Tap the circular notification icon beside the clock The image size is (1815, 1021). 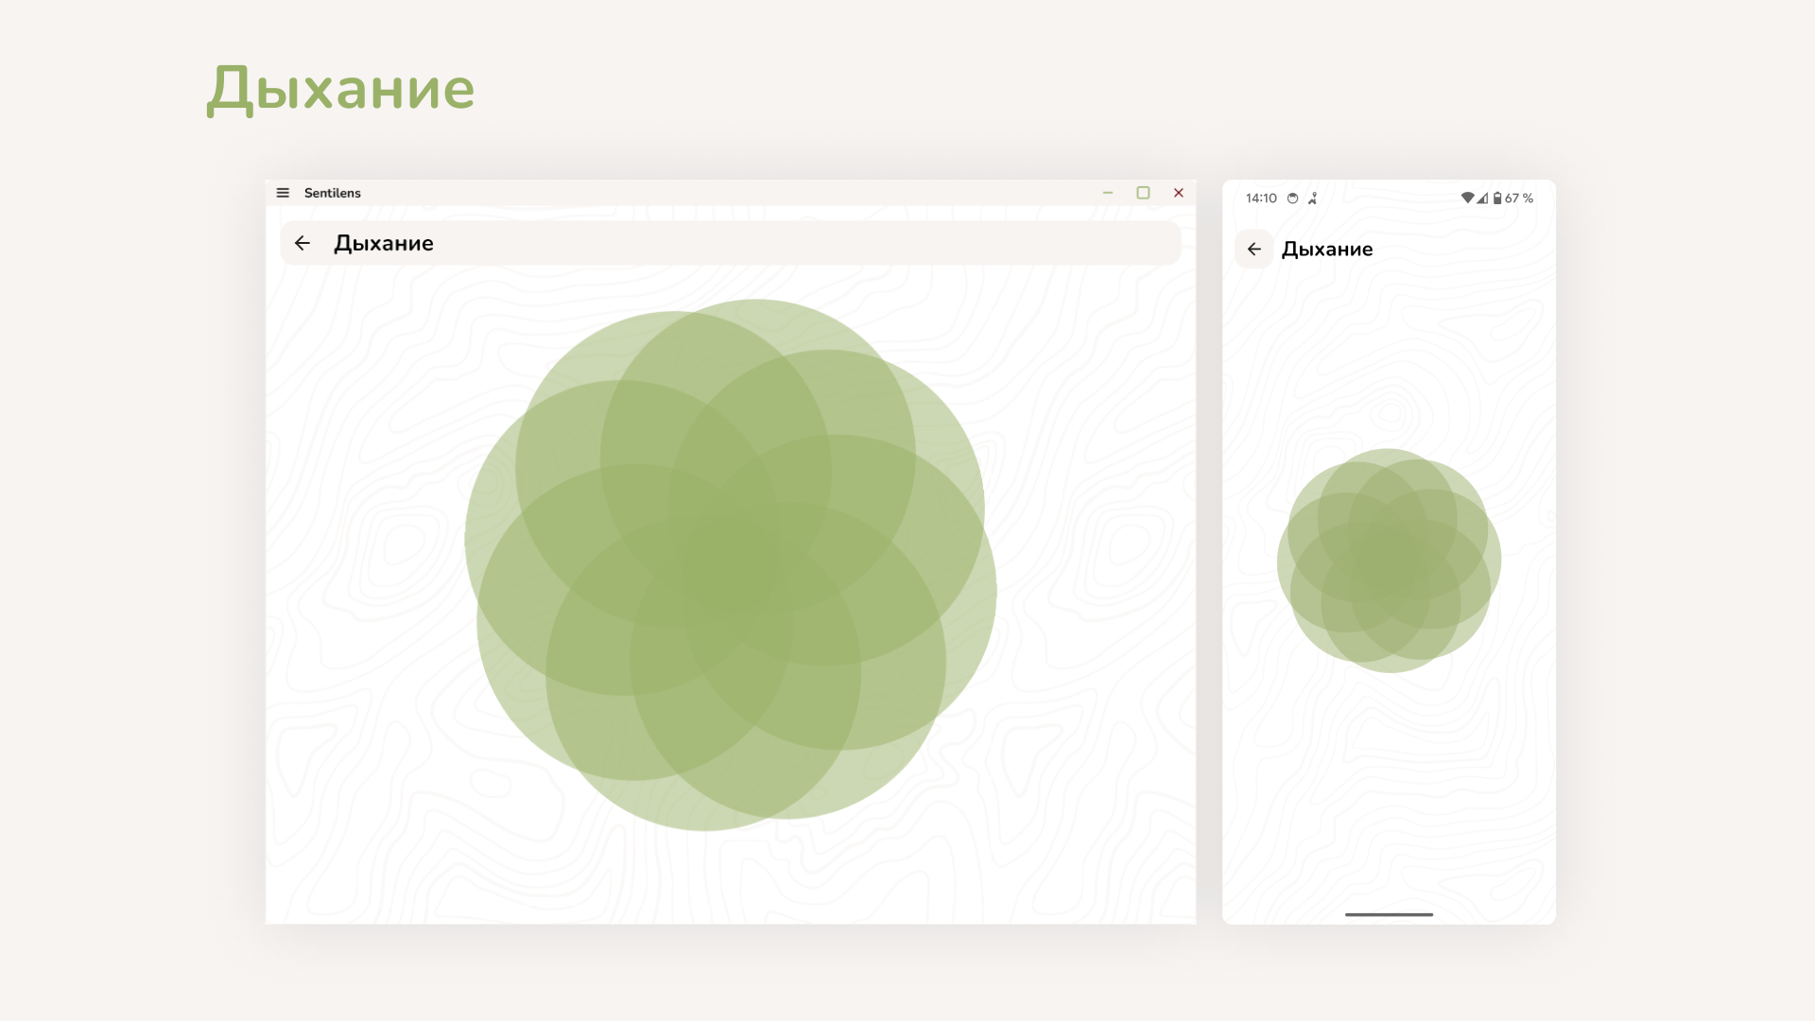(1292, 199)
